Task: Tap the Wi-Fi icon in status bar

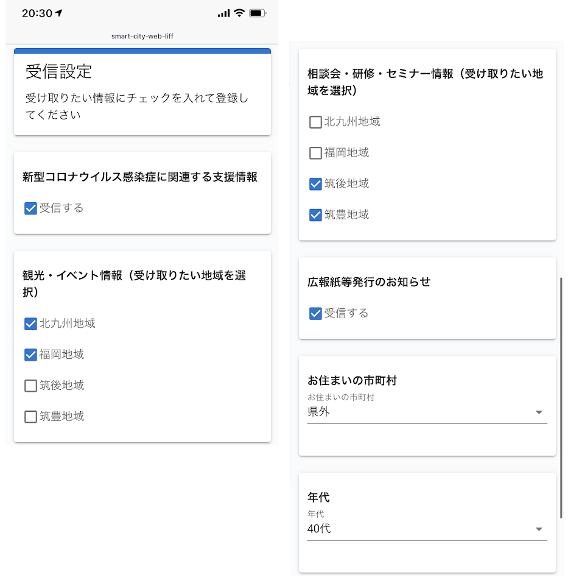Action: click(x=239, y=13)
